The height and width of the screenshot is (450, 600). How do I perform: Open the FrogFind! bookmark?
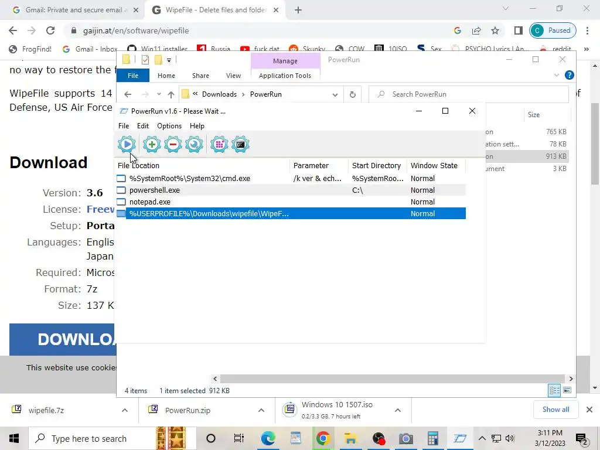pos(30,49)
